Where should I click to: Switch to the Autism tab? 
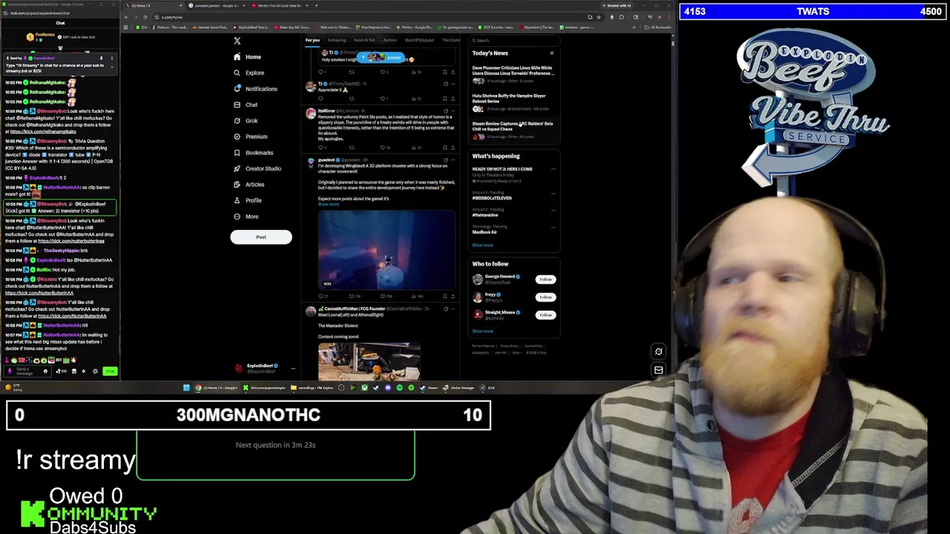pyautogui.click(x=390, y=40)
